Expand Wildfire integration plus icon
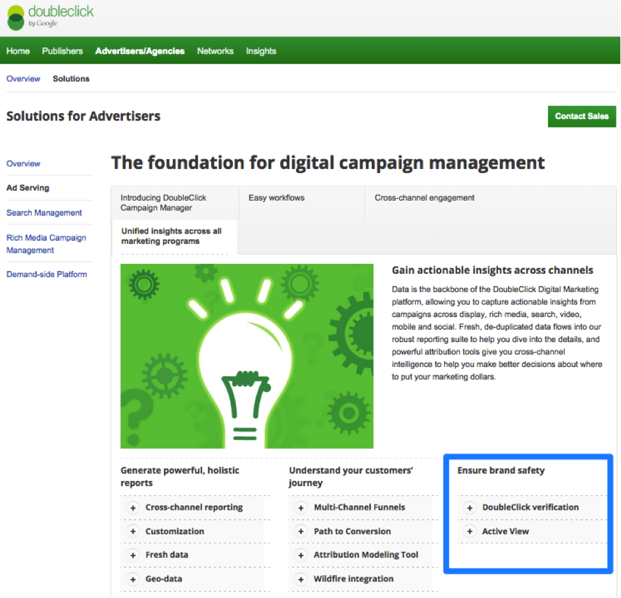The height and width of the screenshot is (598, 621). pyautogui.click(x=301, y=580)
